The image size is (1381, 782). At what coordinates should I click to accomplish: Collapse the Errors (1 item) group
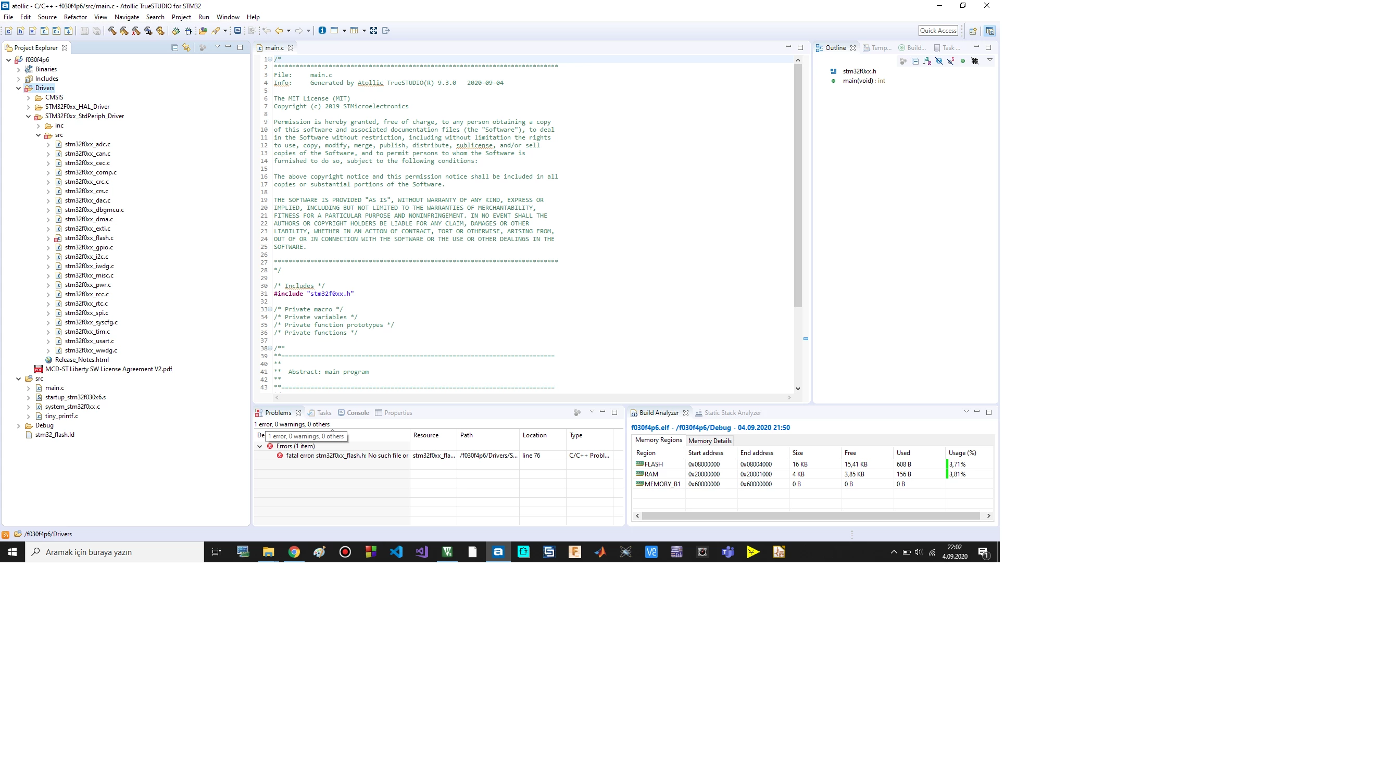260,446
